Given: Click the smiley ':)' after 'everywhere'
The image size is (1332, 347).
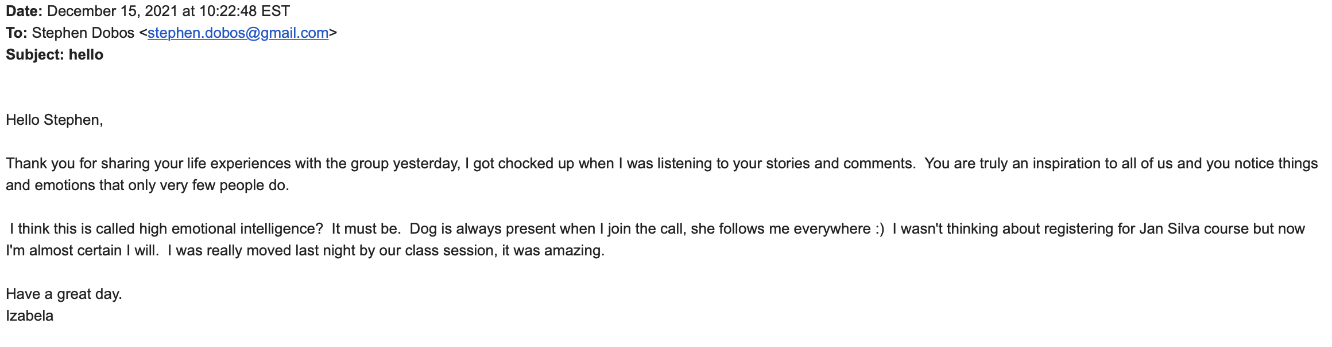Looking at the screenshot, I should click(880, 228).
